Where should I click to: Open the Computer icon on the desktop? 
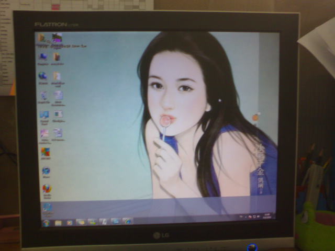pos(43,57)
